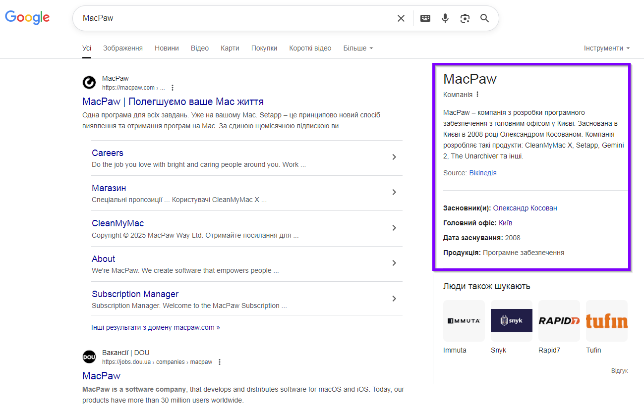Image resolution: width=644 pixels, height=410 pixels.
Task: Select the Усі tab
Action: tap(87, 48)
